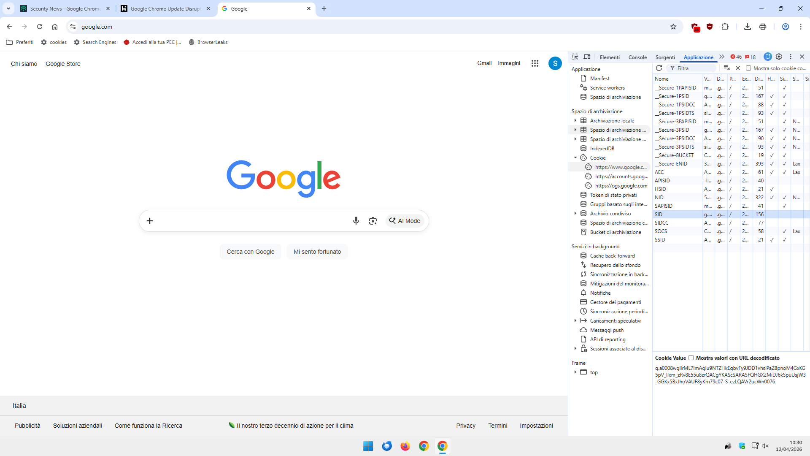Enable 'Mostra solo cookie' checkbox

pos(748,68)
